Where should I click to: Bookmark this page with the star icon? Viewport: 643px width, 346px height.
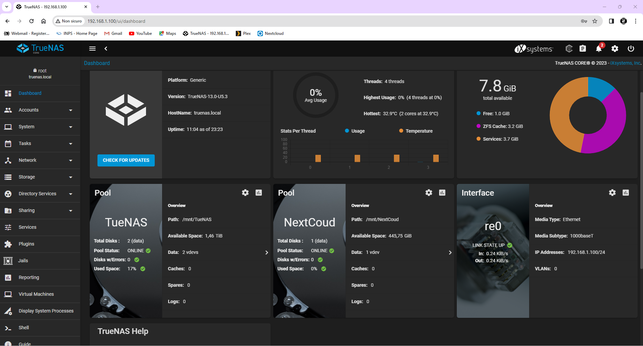coord(595,21)
